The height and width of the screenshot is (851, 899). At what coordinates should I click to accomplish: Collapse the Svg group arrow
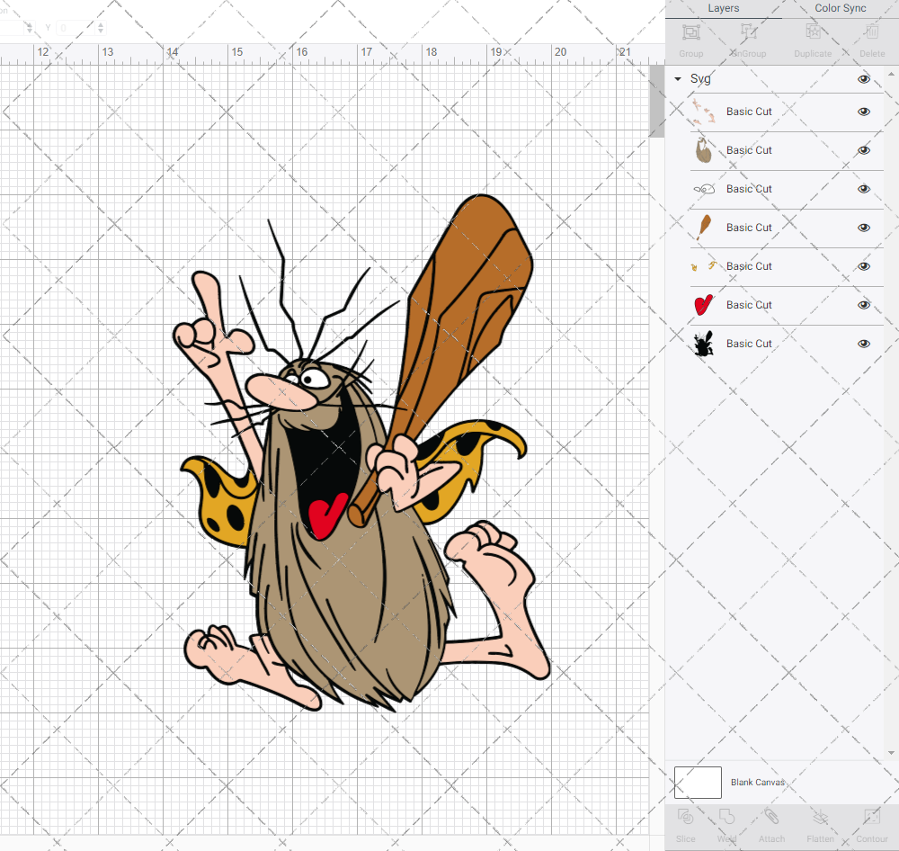678,79
